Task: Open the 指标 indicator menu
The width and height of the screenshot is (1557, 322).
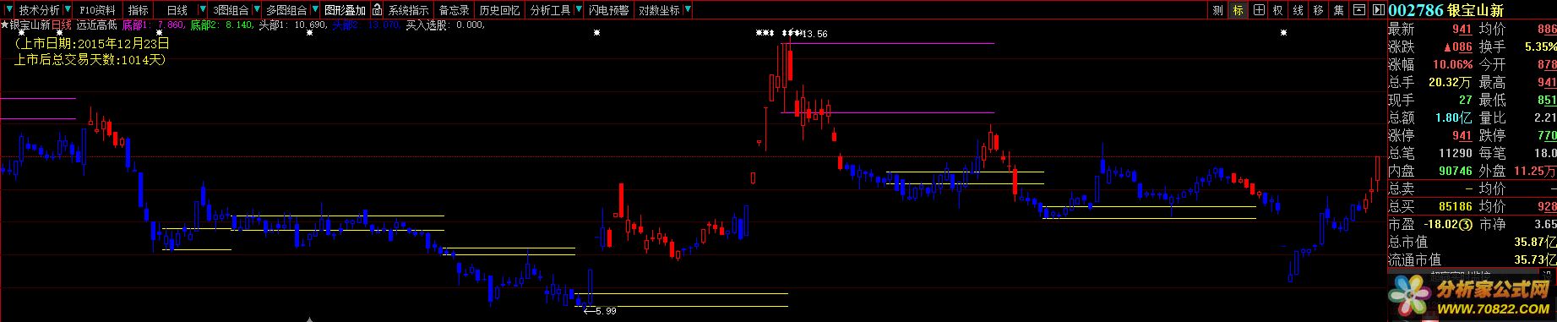Action: (139, 10)
